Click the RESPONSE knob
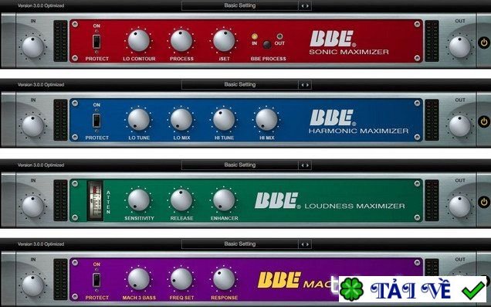This screenshot has height=307, width=491. click(x=224, y=279)
